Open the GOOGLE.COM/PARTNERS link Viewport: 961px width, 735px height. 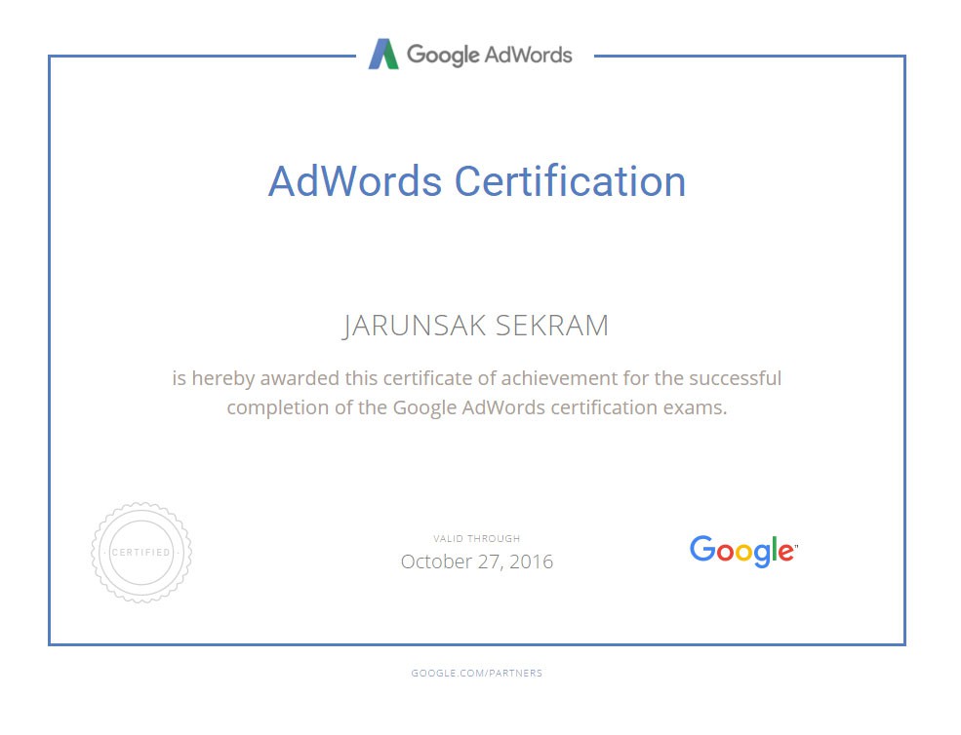[x=477, y=674]
